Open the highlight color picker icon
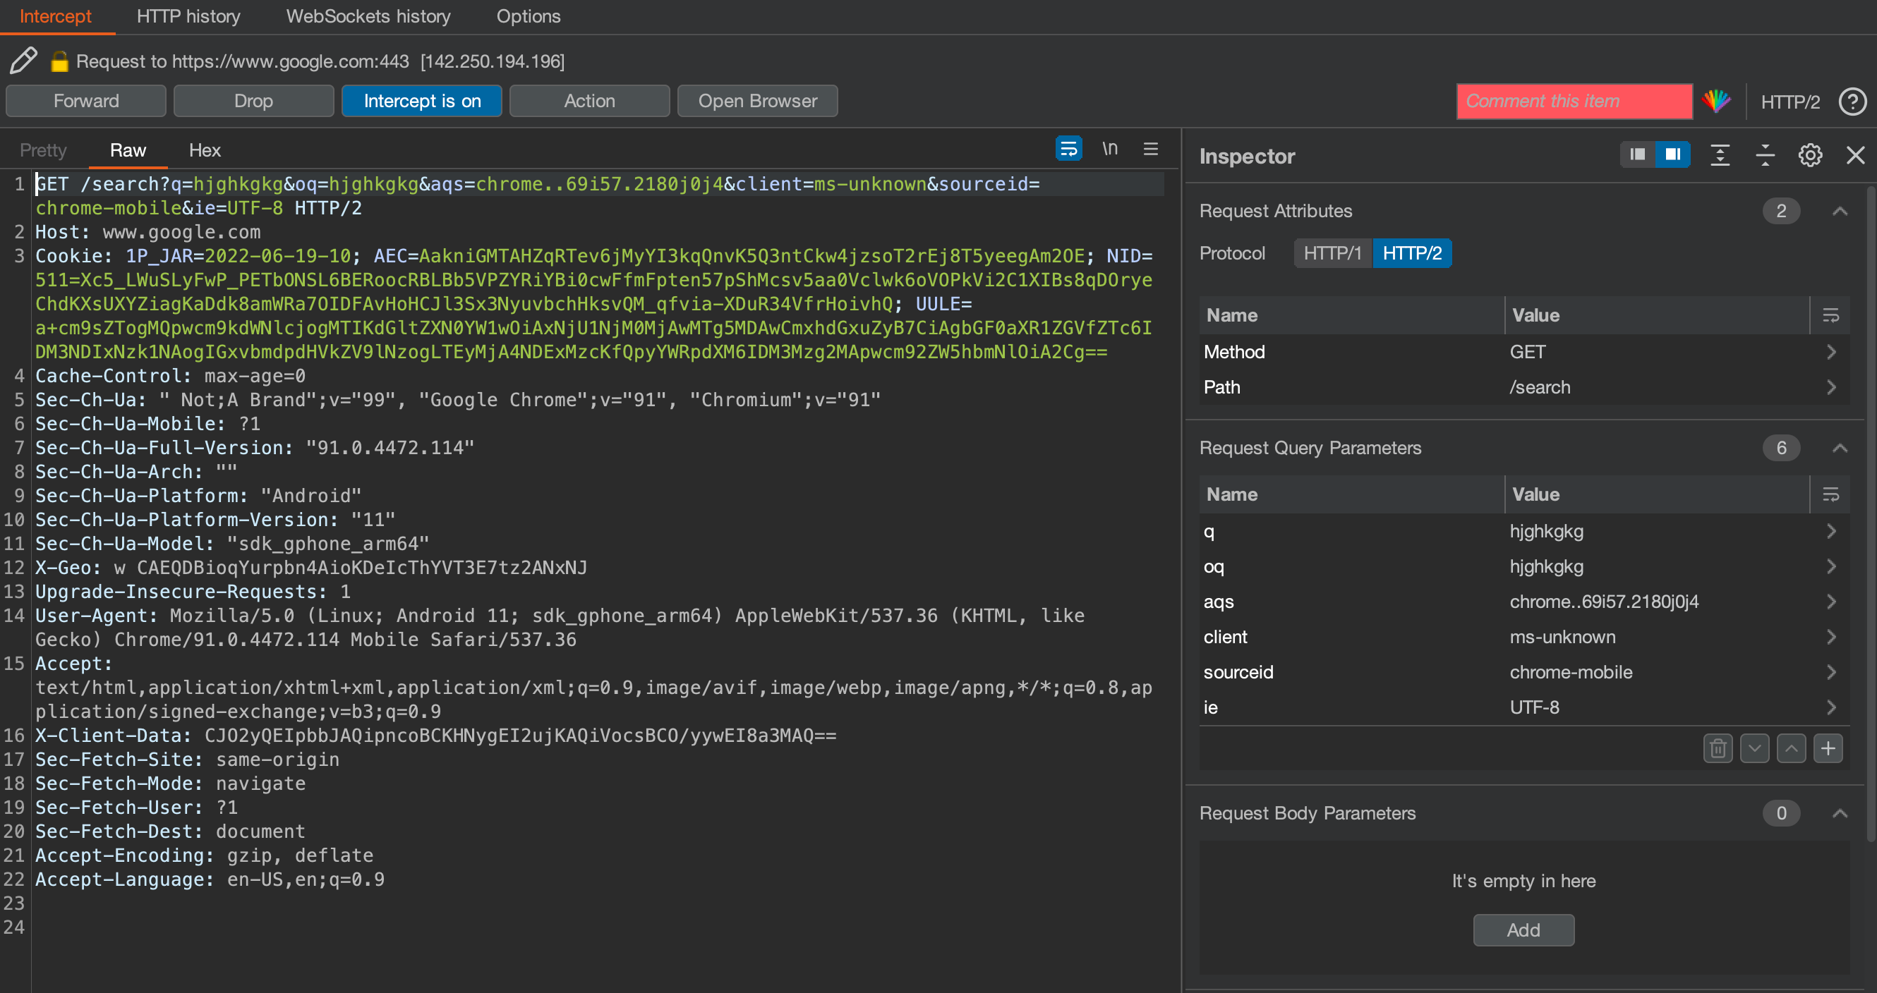Screen dimensions: 1877x993 coord(1717,101)
